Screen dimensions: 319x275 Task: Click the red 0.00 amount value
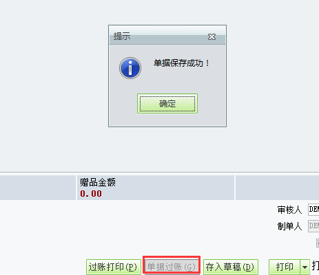click(x=91, y=194)
